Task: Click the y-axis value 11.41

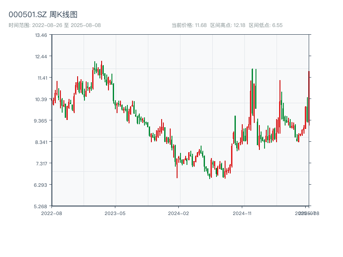Action: [42, 78]
